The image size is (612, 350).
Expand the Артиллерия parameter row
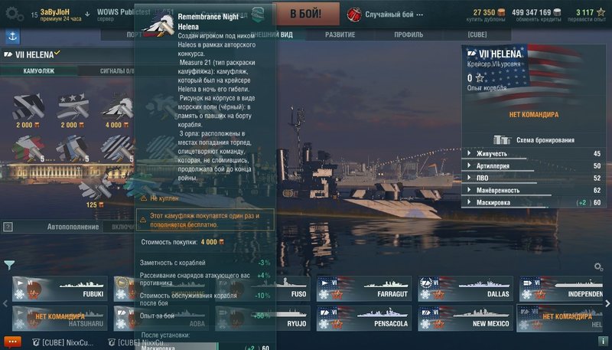pos(533,166)
